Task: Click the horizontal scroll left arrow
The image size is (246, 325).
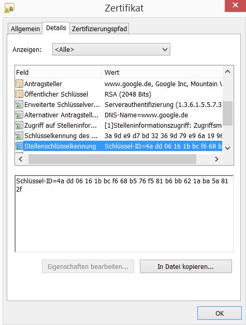Action: click(21, 159)
